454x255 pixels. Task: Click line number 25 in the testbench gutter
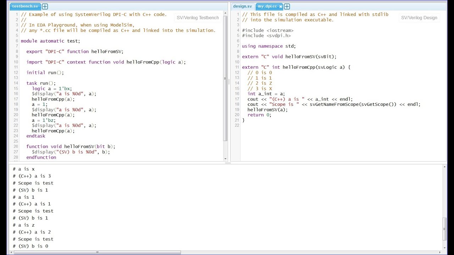pos(16,141)
